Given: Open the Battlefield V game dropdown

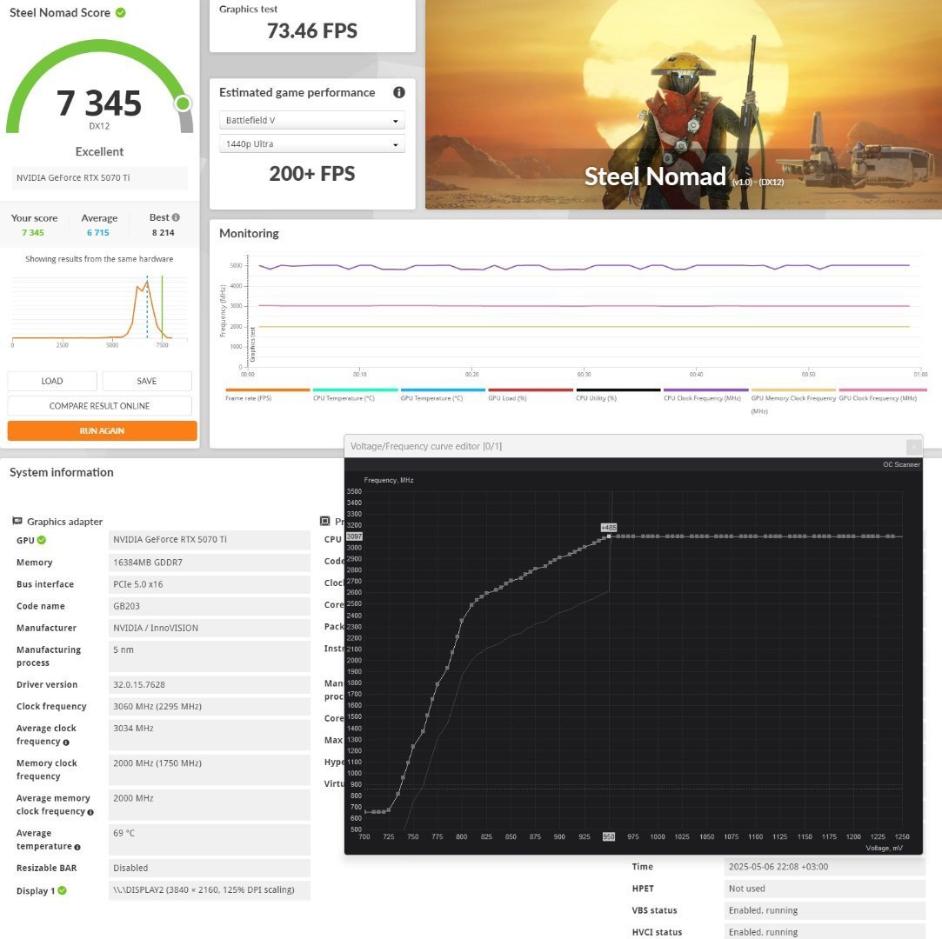Looking at the screenshot, I should (x=311, y=120).
